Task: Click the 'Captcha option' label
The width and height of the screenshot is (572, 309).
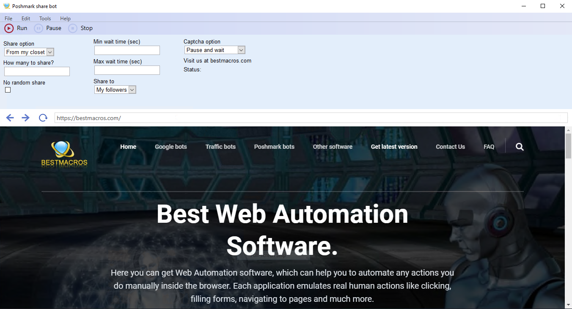Action: 202,41
